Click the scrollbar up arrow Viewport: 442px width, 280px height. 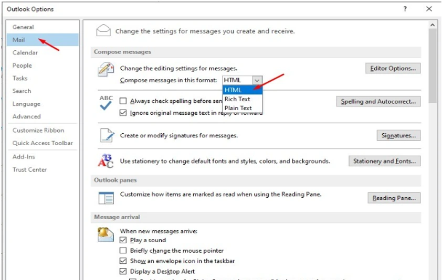tap(433, 25)
